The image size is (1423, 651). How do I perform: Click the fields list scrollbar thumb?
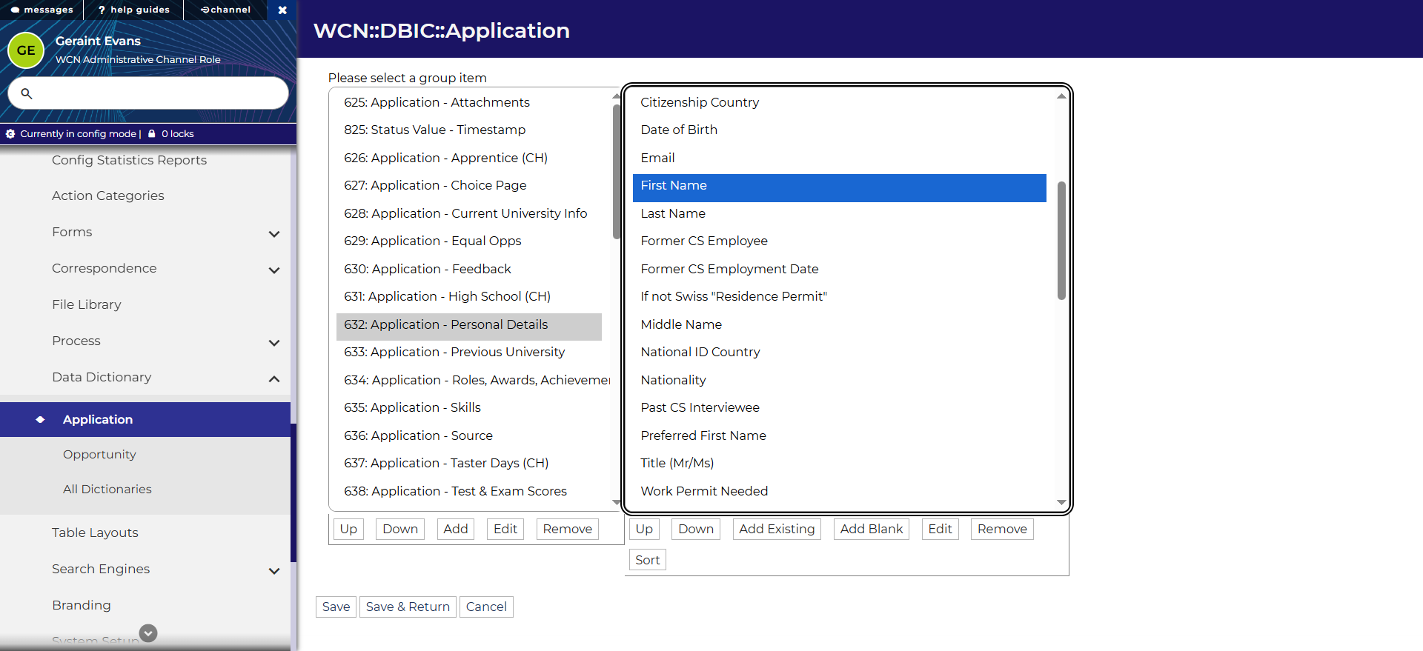[x=1061, y=241]
